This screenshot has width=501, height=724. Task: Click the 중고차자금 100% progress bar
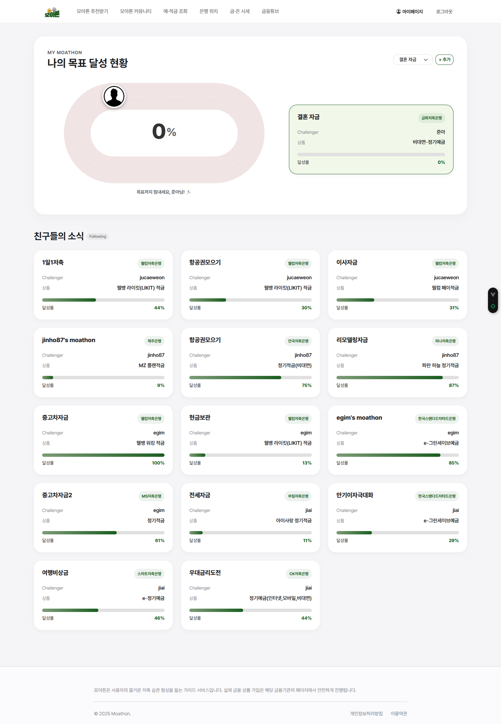tap(103, 455)
